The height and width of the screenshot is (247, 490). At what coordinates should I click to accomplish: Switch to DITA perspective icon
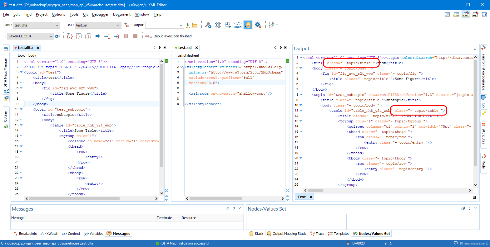coord(456,15)
